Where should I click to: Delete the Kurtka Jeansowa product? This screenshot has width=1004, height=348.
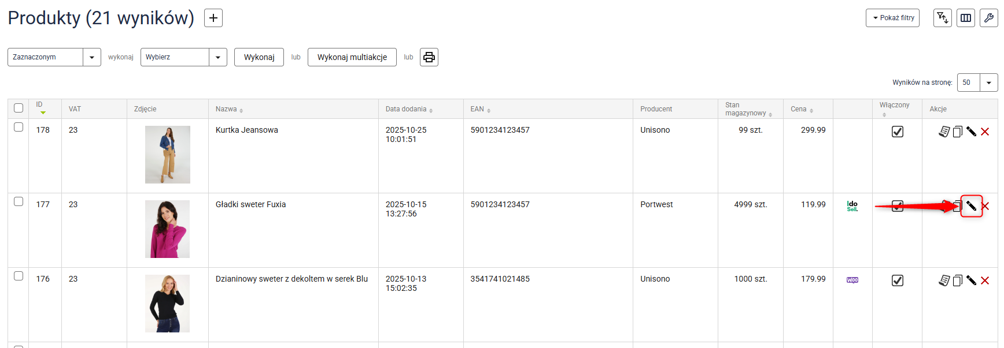tap(985, 132)
